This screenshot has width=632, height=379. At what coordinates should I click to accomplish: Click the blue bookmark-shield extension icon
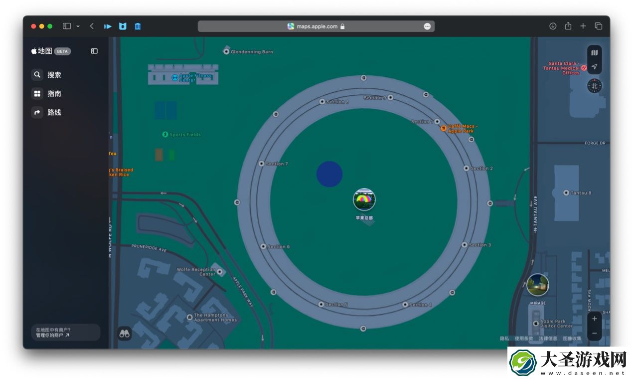click(x=123, y=26)
